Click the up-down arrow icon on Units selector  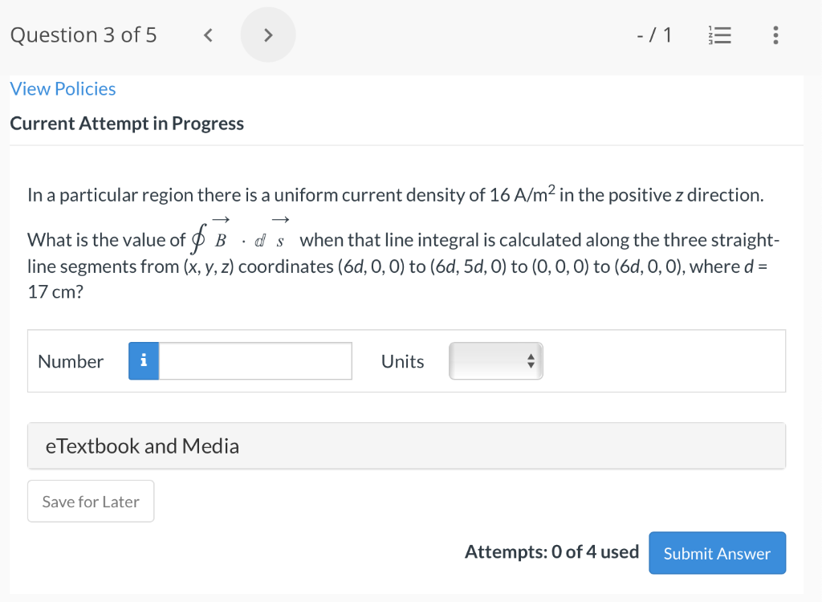[529, 361]
